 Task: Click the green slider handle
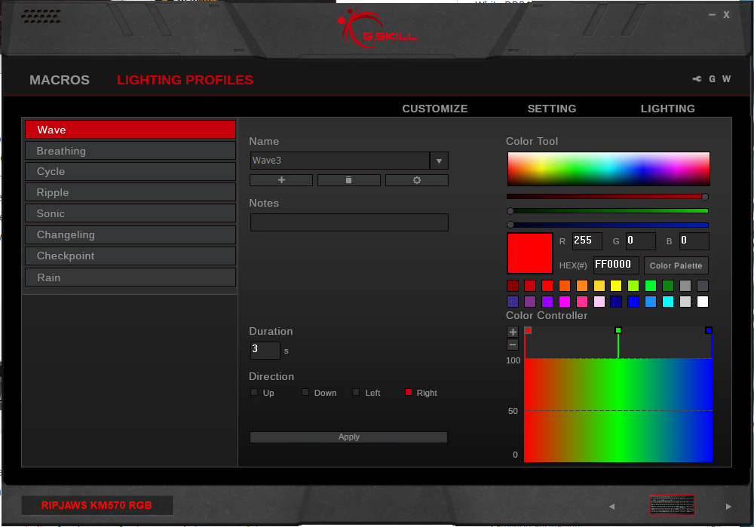coord(510,211)
